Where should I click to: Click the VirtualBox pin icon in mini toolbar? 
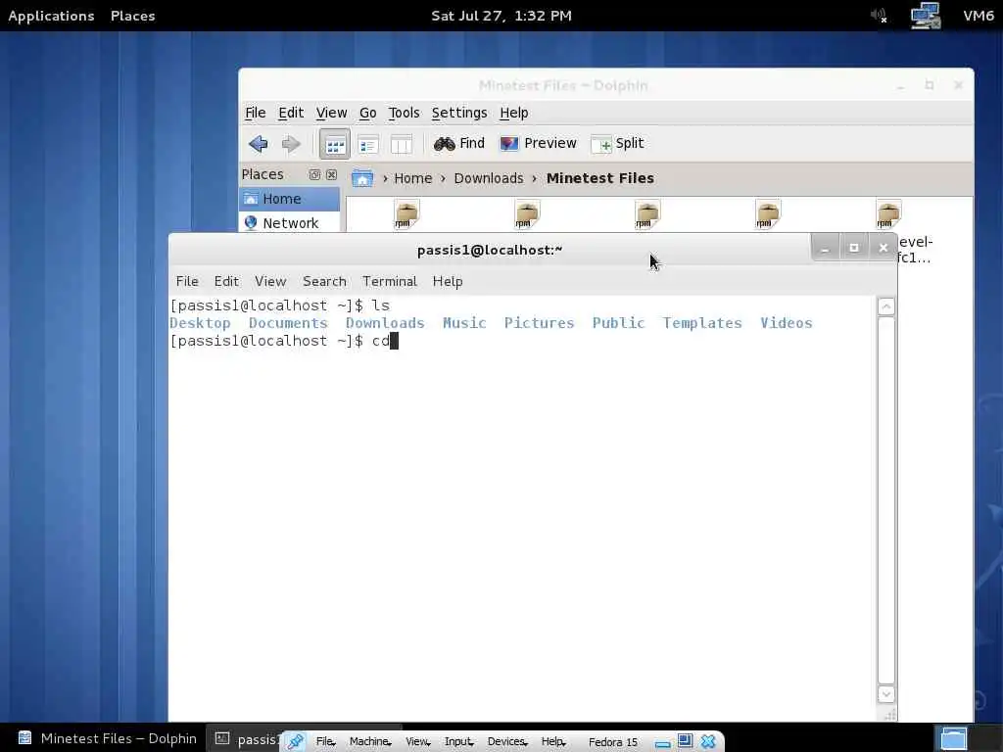click(x=295, y=742)
